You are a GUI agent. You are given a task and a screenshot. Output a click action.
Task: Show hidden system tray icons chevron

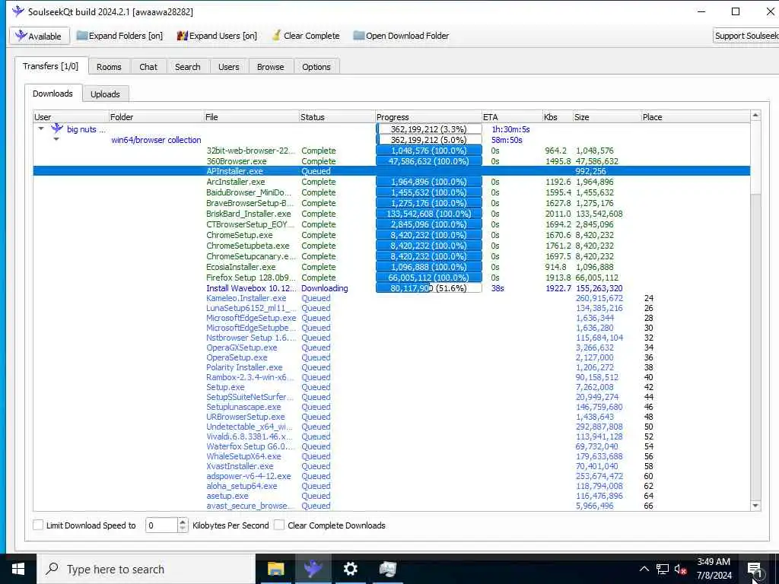click(x=644, y=569)
